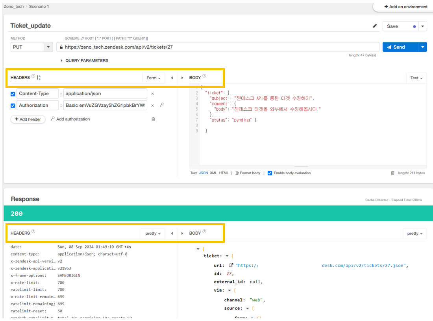
Task: Expand QUERY PARAMETERS section
Action: point(85,60)
